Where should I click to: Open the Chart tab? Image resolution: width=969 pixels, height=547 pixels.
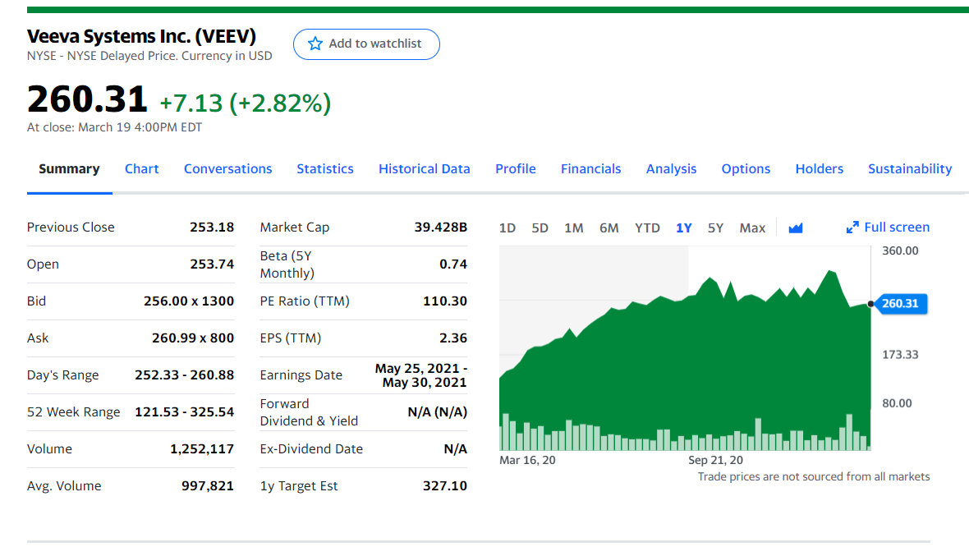[141, 168]
